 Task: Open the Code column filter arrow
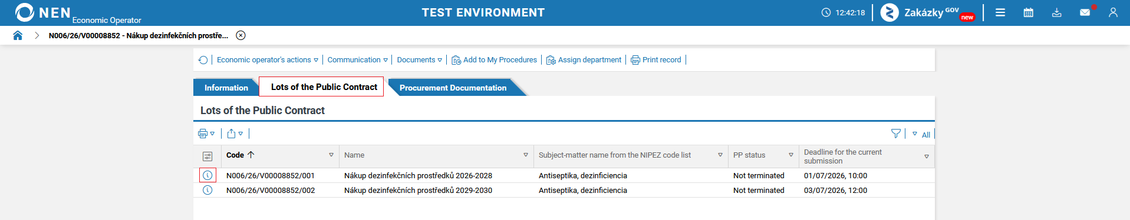(331, 155)
